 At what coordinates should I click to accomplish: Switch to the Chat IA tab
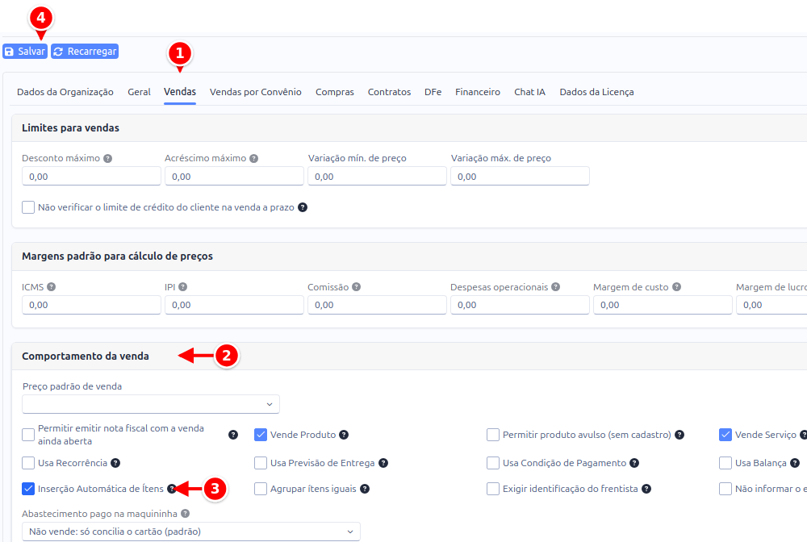click(529, 92)
